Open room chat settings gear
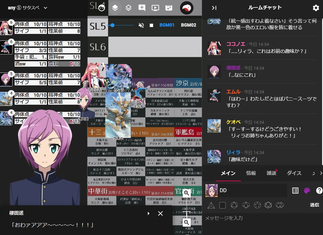This screenshot has height=235, width=323. tap(316, 8)
